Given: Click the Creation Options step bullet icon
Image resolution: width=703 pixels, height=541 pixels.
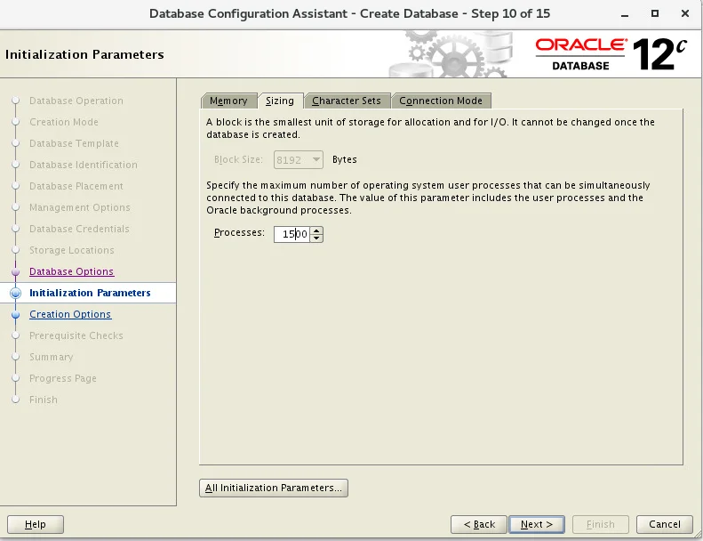Looking at the screenshot, I should (16, 315).
